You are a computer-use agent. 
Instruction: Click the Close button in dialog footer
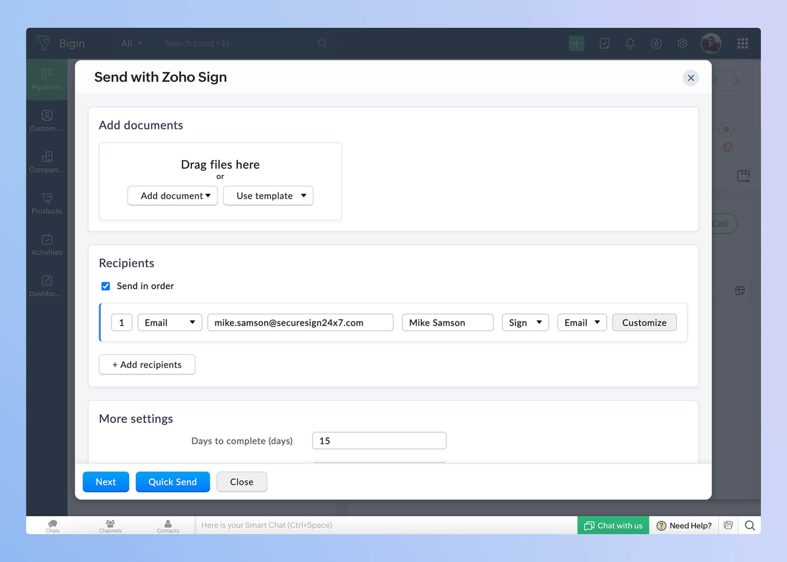pos(242,482)
